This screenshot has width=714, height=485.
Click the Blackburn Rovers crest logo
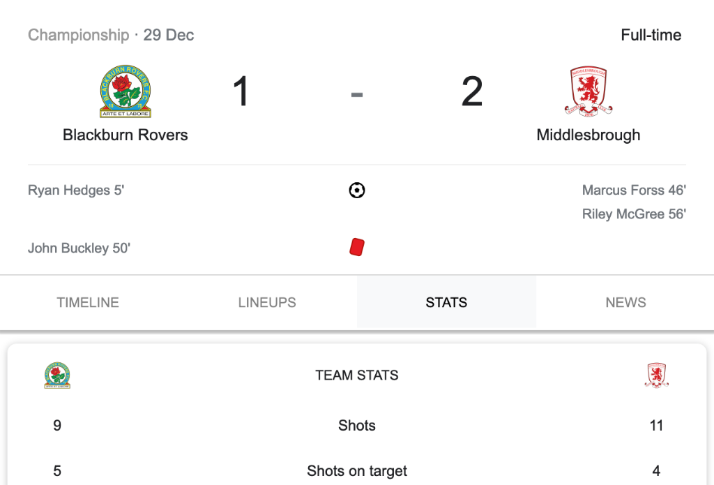[126, 91]
